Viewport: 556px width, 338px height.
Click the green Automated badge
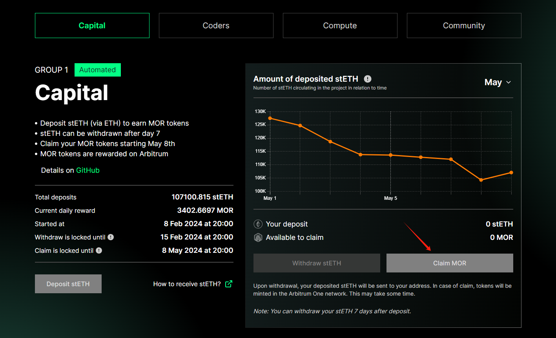[97, 70]
